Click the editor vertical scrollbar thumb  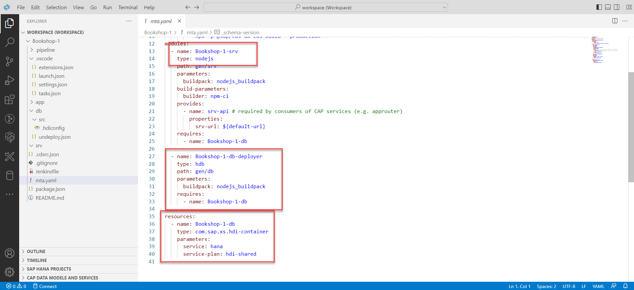631,127
